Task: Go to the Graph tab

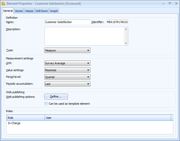Action: [x=54, y=11]
